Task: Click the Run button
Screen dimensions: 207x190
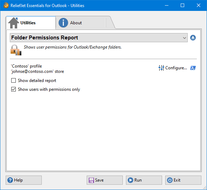Action: [x=144, y=180]
